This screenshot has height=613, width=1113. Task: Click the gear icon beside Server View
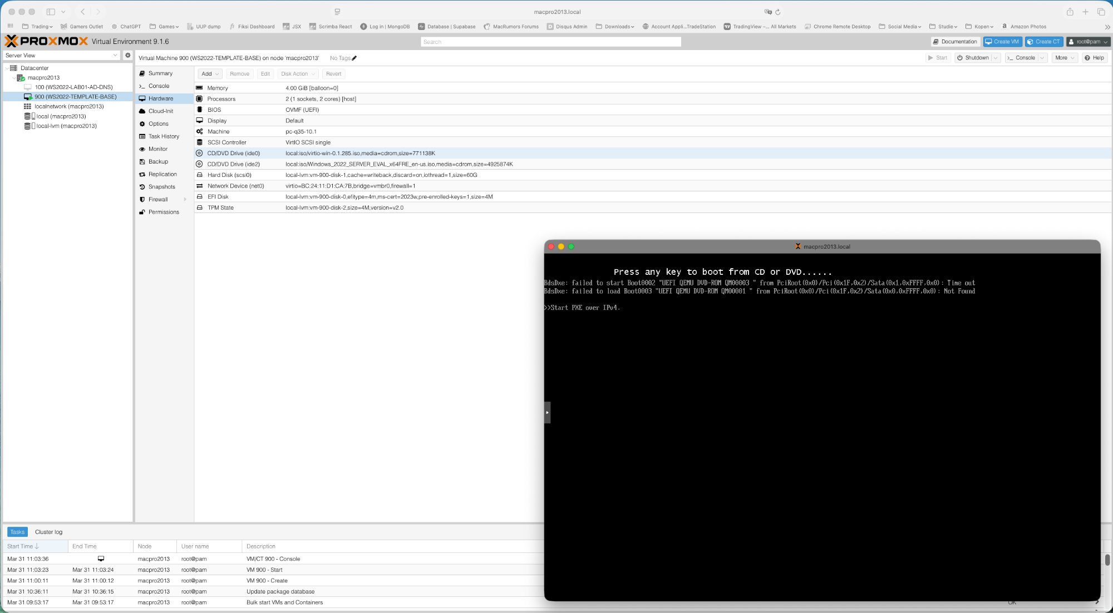128,55
